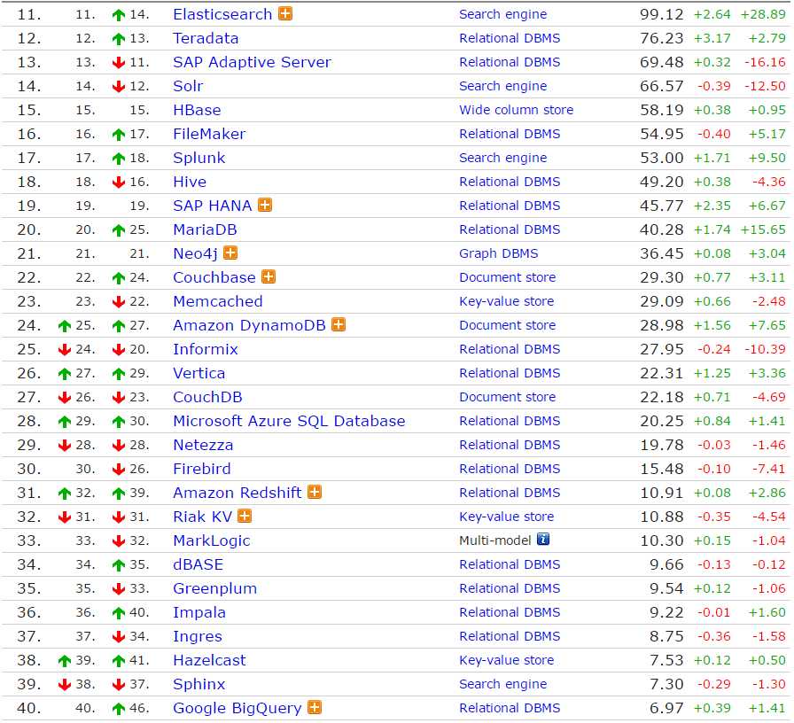
Task: Open the Google BigQuery link
Action: point(237,708)
